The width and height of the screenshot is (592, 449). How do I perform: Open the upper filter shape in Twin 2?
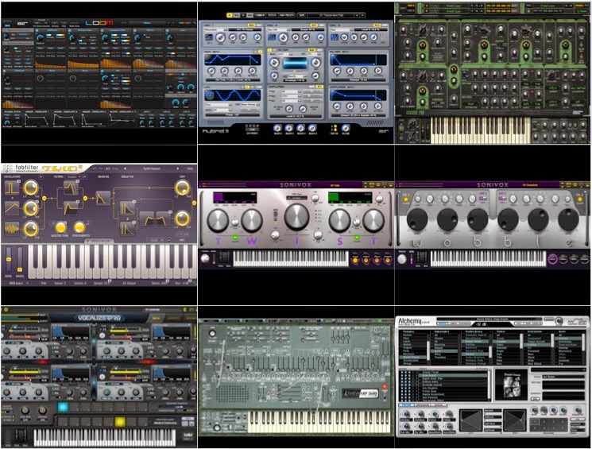pyautogui.click(x=71, y=188)
